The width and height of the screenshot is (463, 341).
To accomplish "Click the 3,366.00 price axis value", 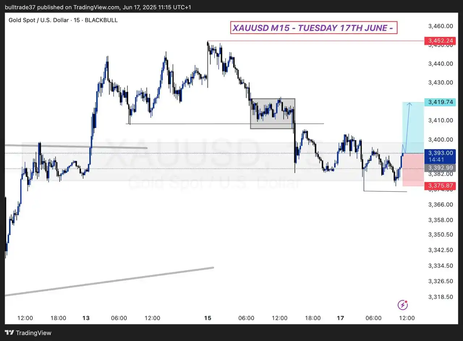I will (x=440, y=204).
